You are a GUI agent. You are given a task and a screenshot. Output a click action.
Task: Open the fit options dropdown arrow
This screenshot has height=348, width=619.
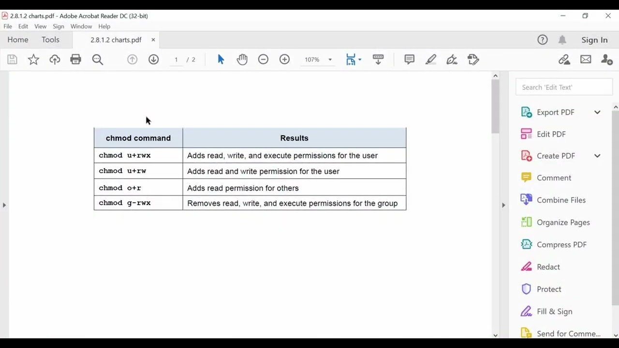(359, 60)
